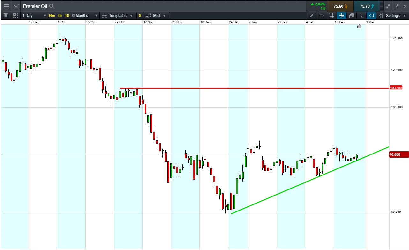The image size is (409, 250).
Task: Click the 26 Nov date axis label
Action: point(177,22)
